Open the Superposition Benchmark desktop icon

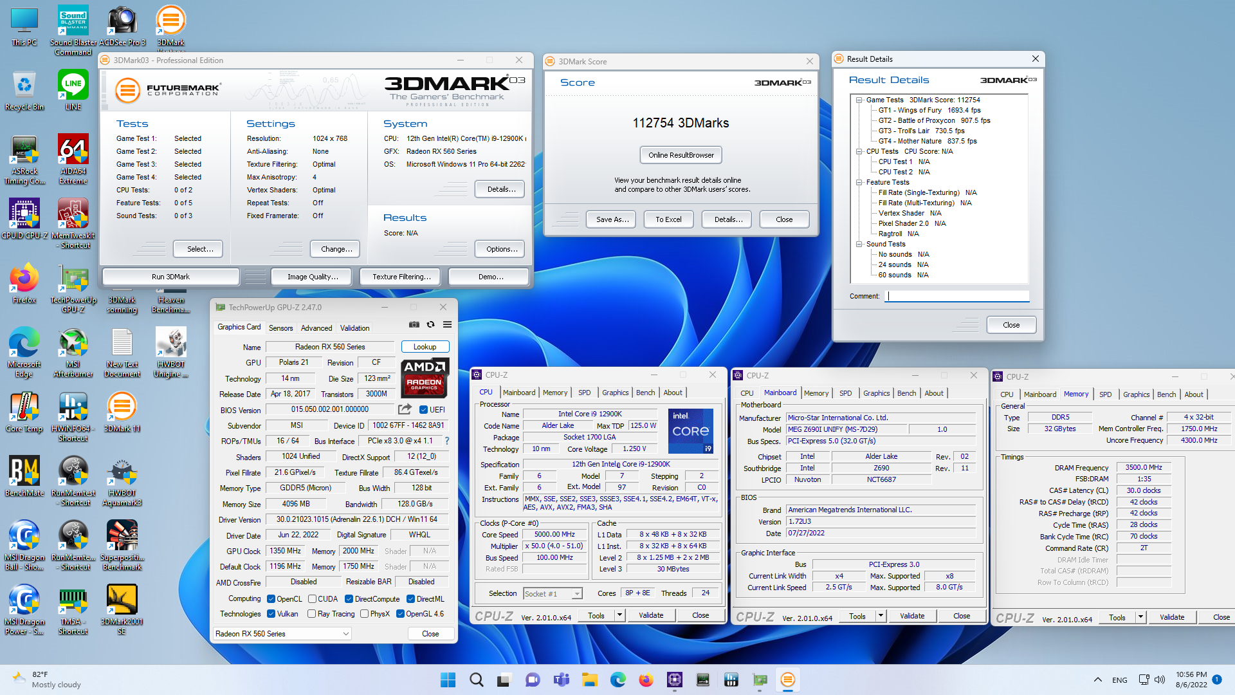click(122, 545)
